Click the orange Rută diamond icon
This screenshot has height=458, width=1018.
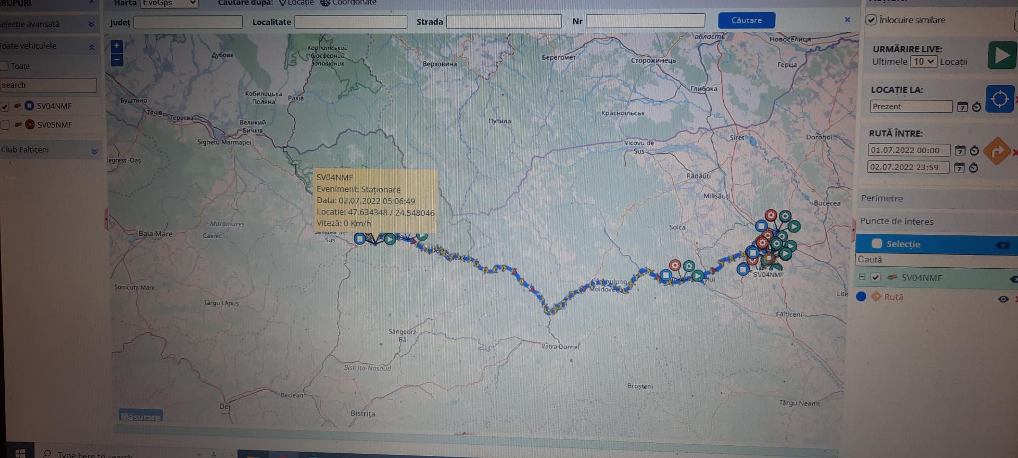coord(876,297)
